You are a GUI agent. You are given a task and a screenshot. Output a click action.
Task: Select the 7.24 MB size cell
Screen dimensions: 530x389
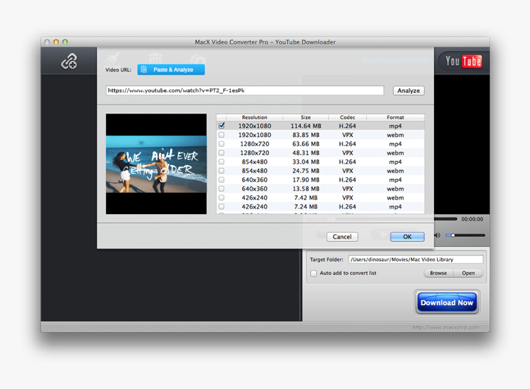coord(306,207)
